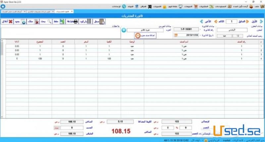Click the اسم الصنف (item name) column header
The width and height of the screenshot is (265, 142).
pos(184,42)
